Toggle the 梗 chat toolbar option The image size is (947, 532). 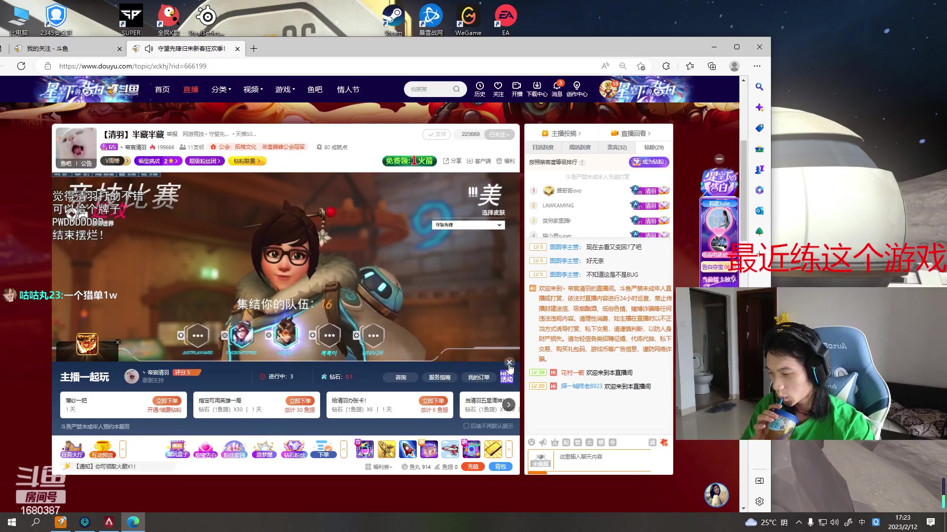click(601, 442)
